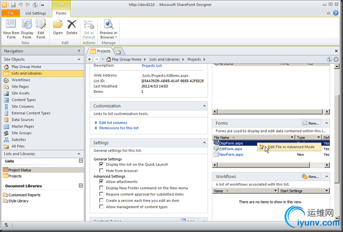Open Workflows in Site Objects
The height and width of the screenshot is (232, 343).
[x=21, y=80]
